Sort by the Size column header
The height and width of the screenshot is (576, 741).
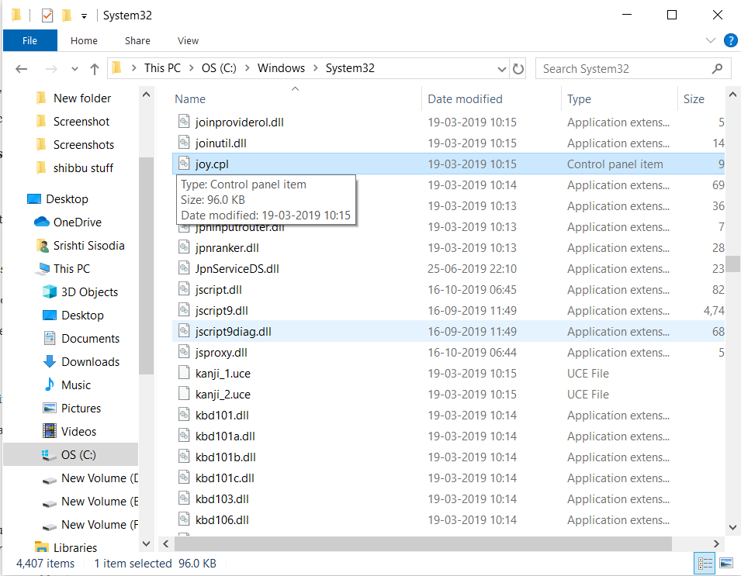point(694,99)
